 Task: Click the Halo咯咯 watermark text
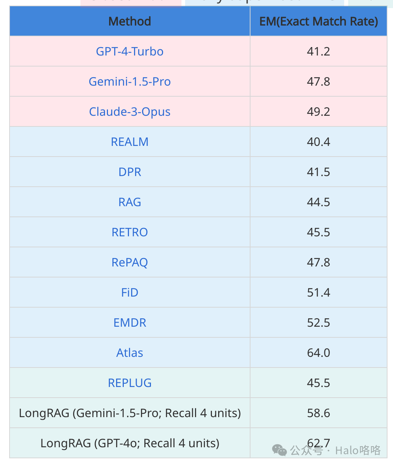[x=358, y=450]
